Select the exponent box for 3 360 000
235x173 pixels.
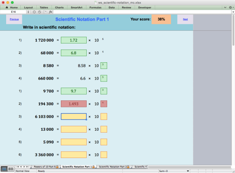[104, 155]
